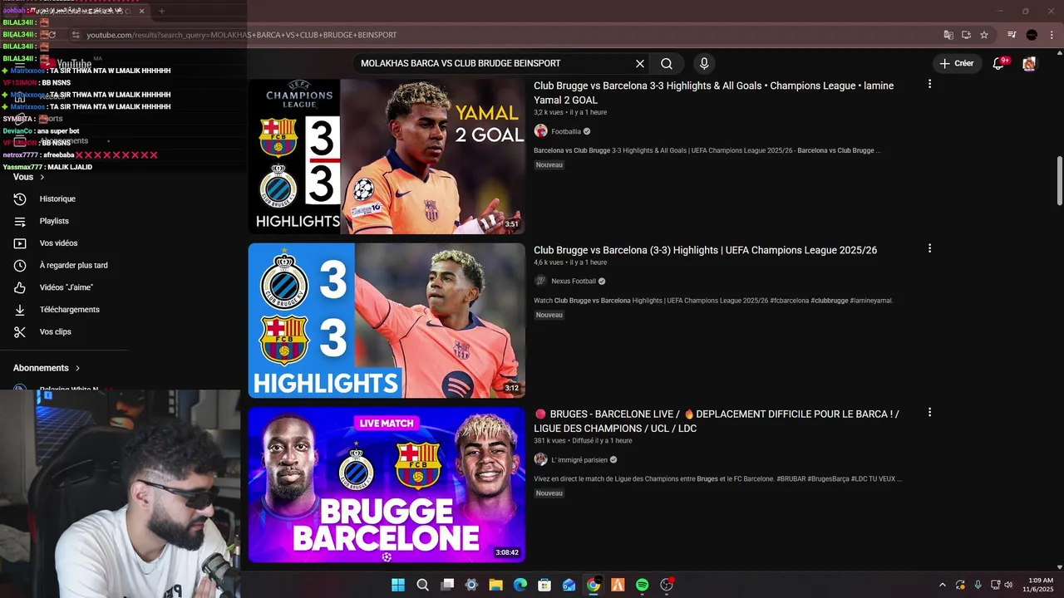Show hidden system tray icons
The image size is (1064, 598).
942,585
